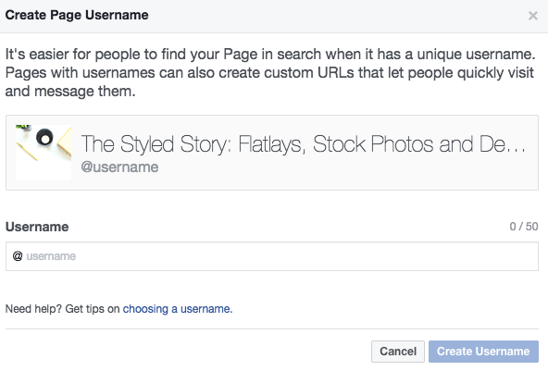Image resolution: width=548 pixels, height=371 pixels.
Task: Click the black ring in page thumbnail
Action: click(x=44, y=137)
